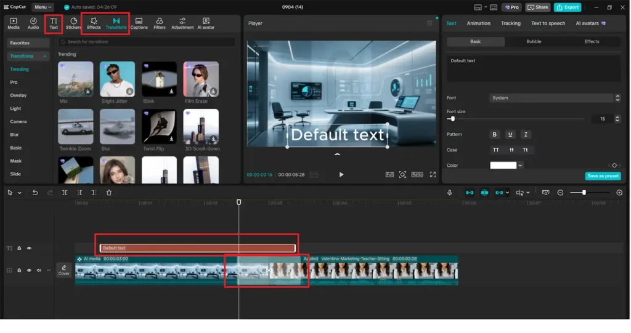
Task: Click the microphone record voiceover icon
Action: point(451,193)
